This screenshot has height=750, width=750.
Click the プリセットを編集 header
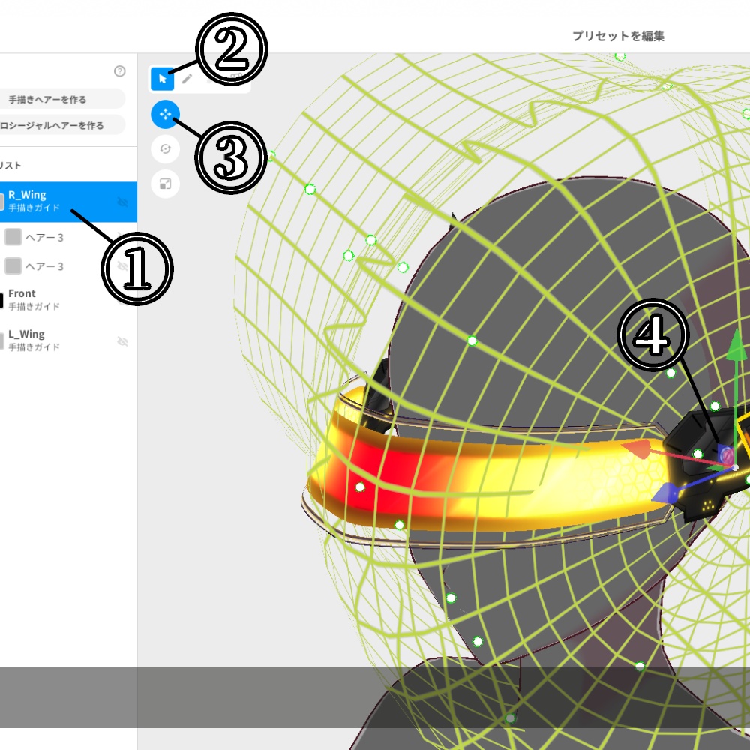pos(619,35)
